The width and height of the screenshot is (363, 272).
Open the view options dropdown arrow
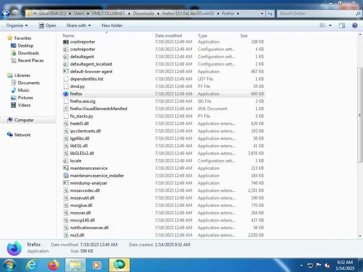[330, 25]
